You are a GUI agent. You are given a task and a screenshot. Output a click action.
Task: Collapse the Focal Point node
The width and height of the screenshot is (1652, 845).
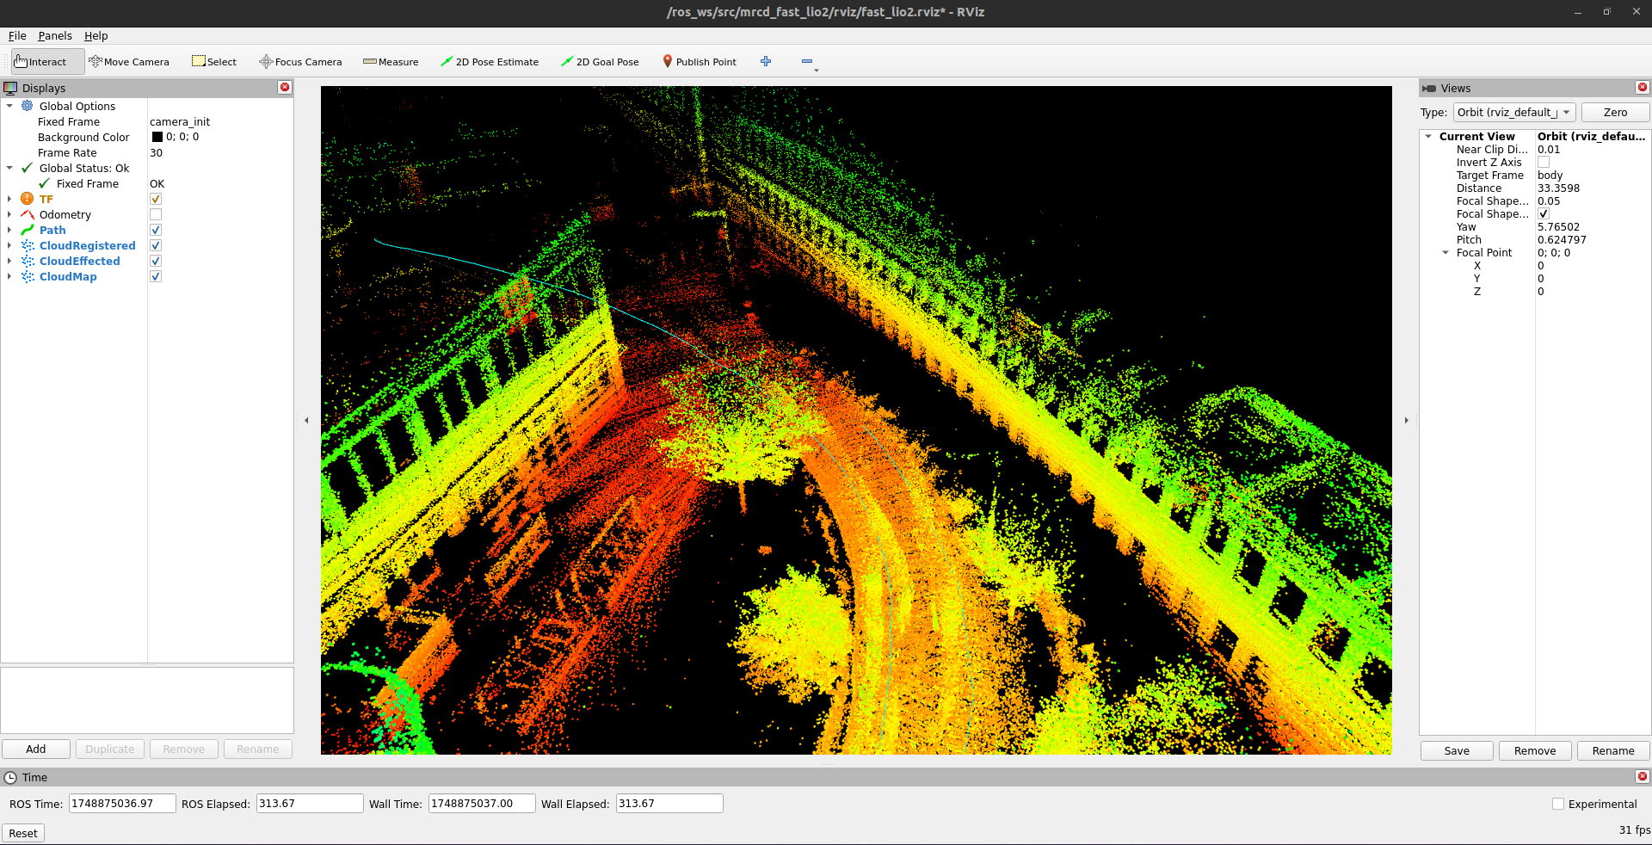pyautogui.click(x=1445, y=252)
